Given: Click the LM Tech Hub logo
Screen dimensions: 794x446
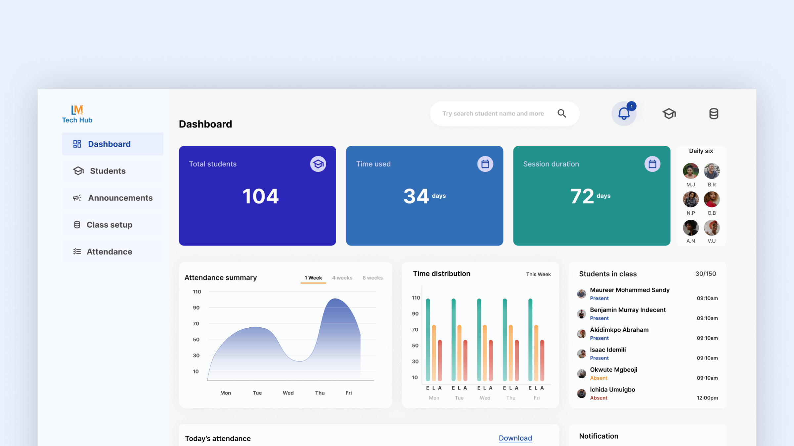Looking at the screenshot, I should pos(77,114).
